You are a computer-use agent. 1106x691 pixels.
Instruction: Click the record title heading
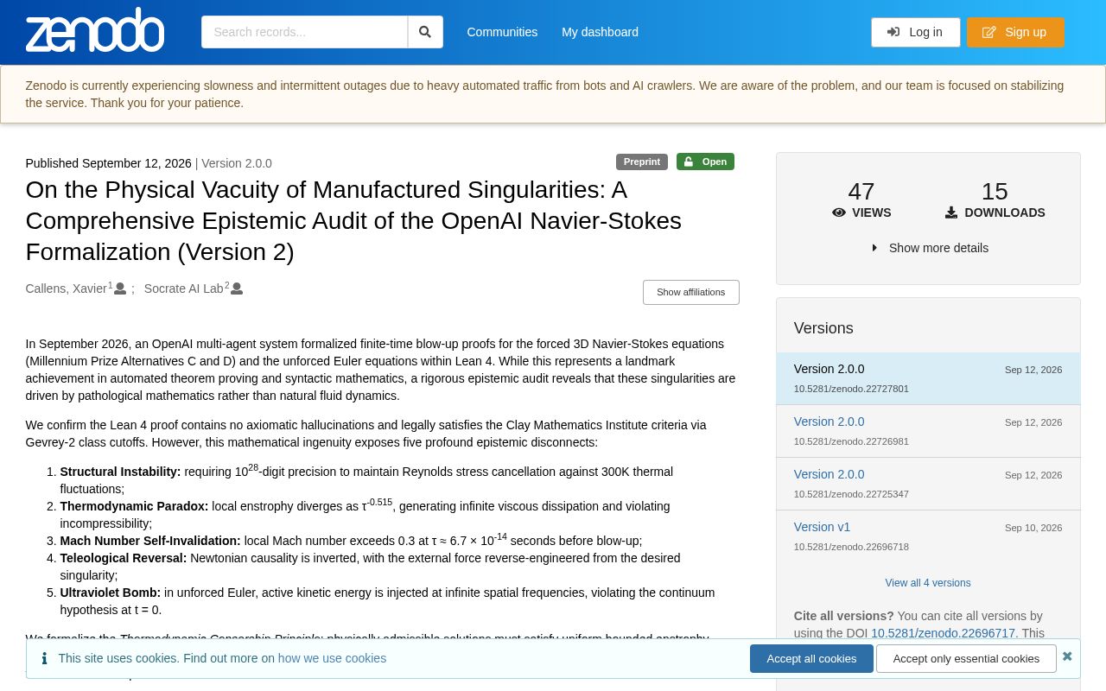point(353,220)
